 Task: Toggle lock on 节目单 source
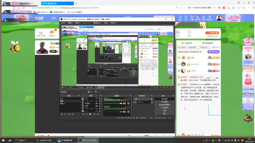click(x=99, y=104)
